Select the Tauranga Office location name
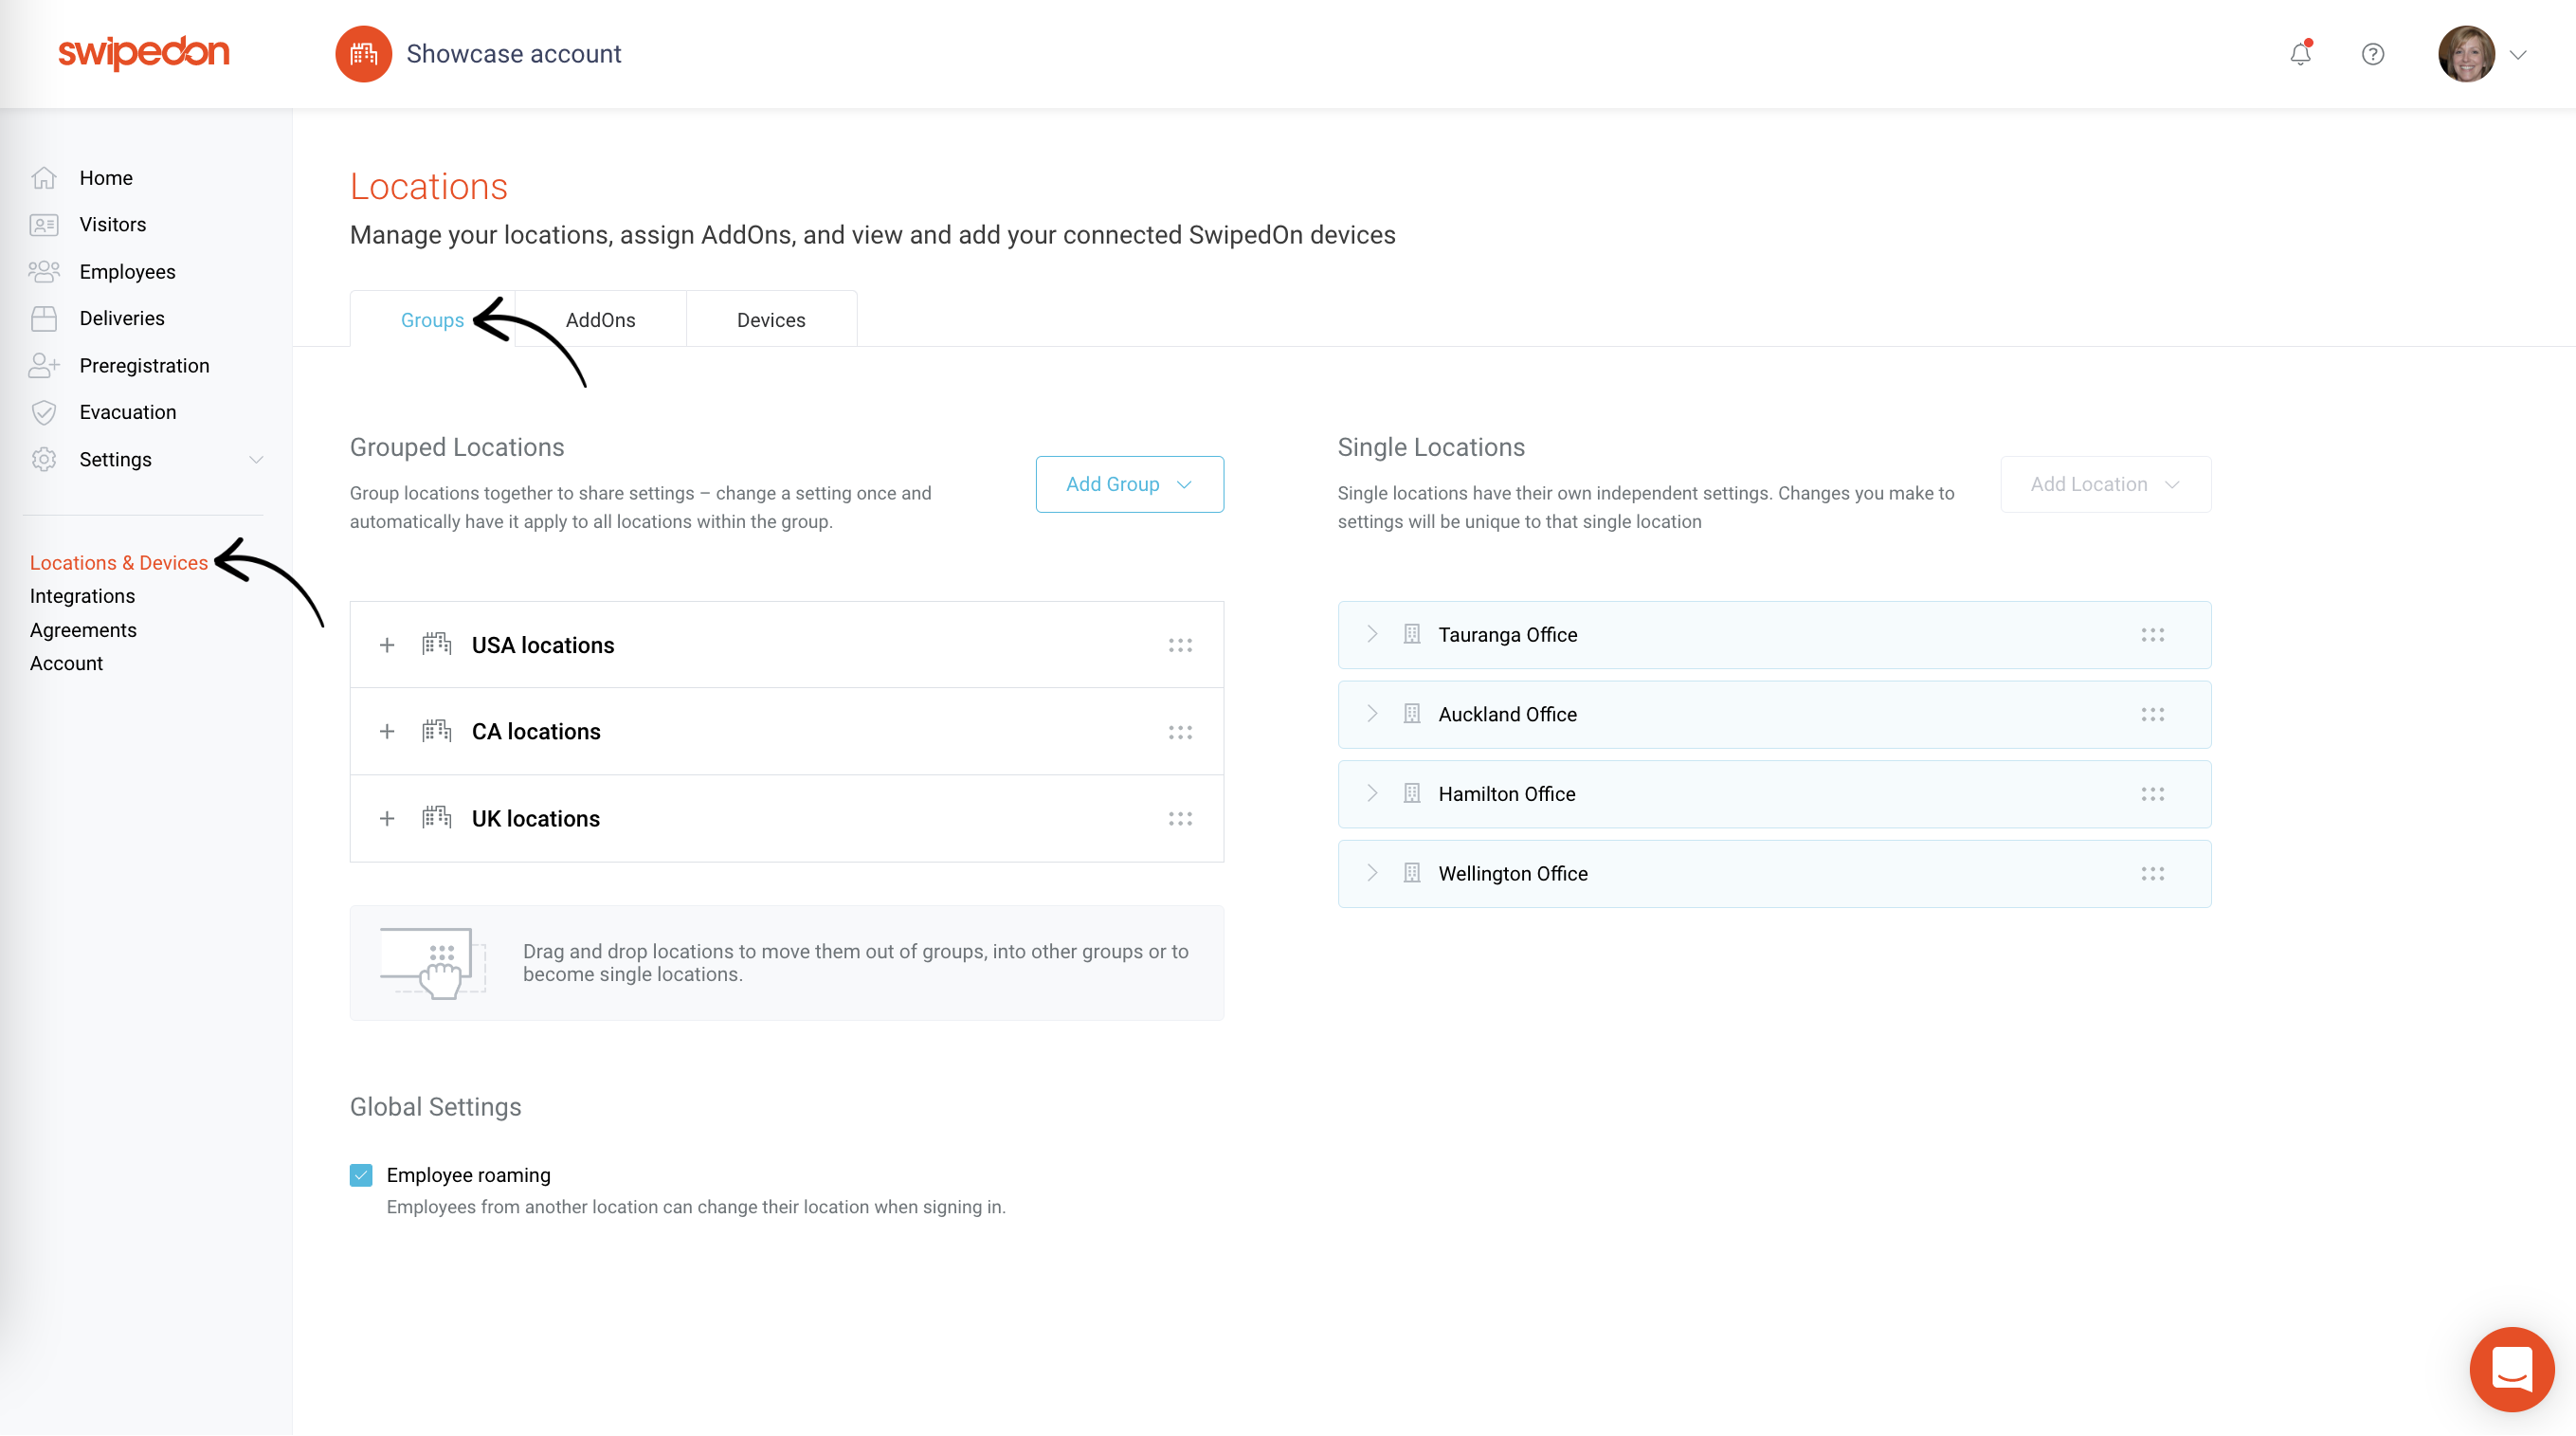2576x1436 pixels. click(1508, 635)
